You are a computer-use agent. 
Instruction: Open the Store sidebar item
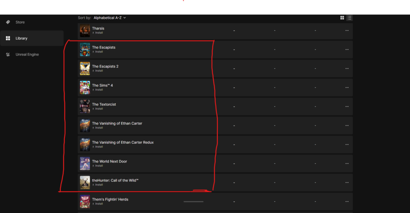click(20, 22)
